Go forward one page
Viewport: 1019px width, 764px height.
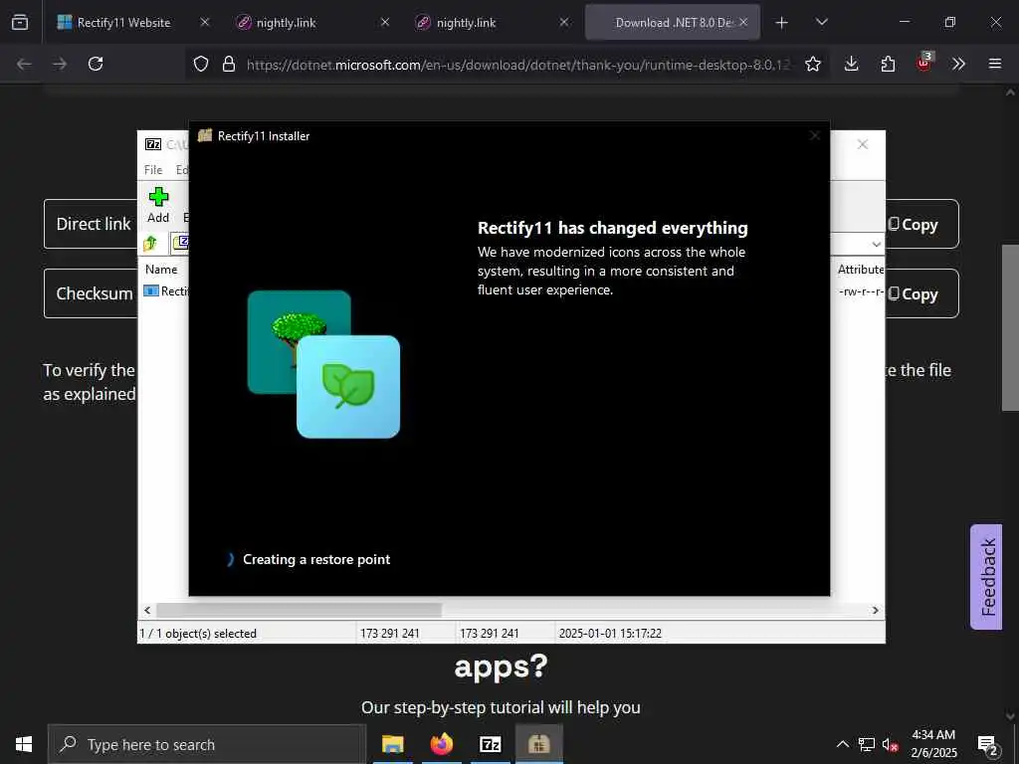click(x=60, y=64)
